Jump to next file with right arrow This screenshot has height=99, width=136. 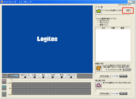(x=71, y=76)
